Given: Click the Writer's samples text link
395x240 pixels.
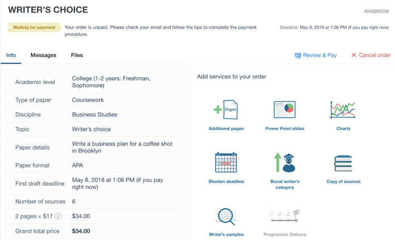Looking at the screenshot, I should tap(226, 234).
